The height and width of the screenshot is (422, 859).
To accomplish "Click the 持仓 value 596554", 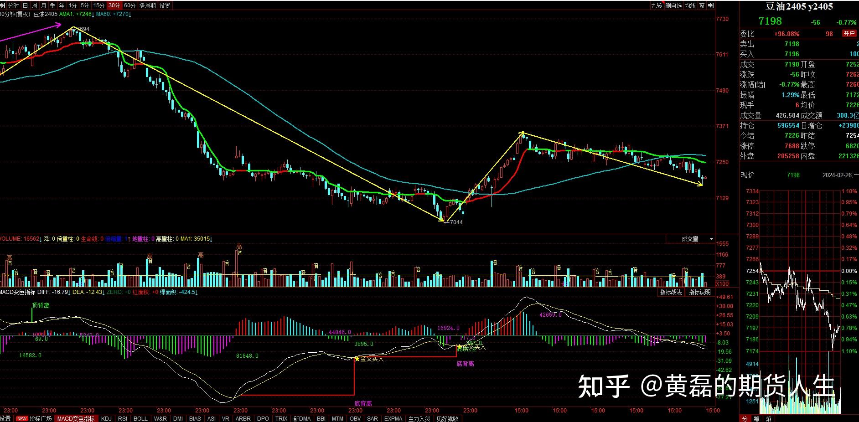I will tap(788, 125).
